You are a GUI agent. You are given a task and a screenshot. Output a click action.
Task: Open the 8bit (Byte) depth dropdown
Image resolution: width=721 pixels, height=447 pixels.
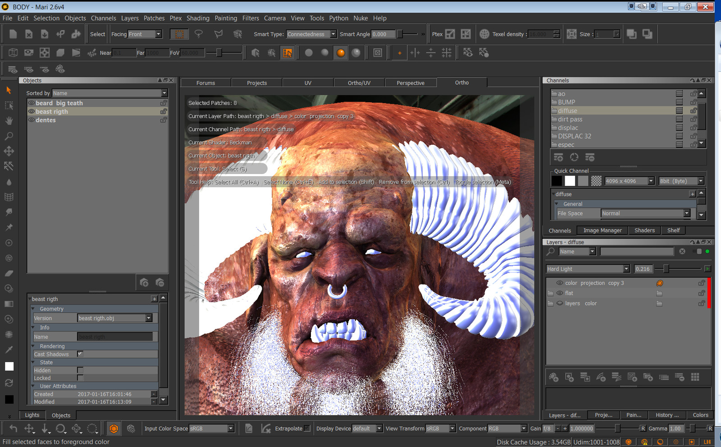681,181
